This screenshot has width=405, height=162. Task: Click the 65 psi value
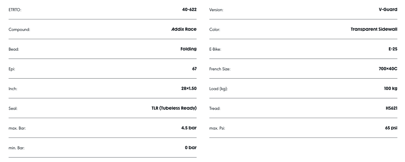(391, 128)
